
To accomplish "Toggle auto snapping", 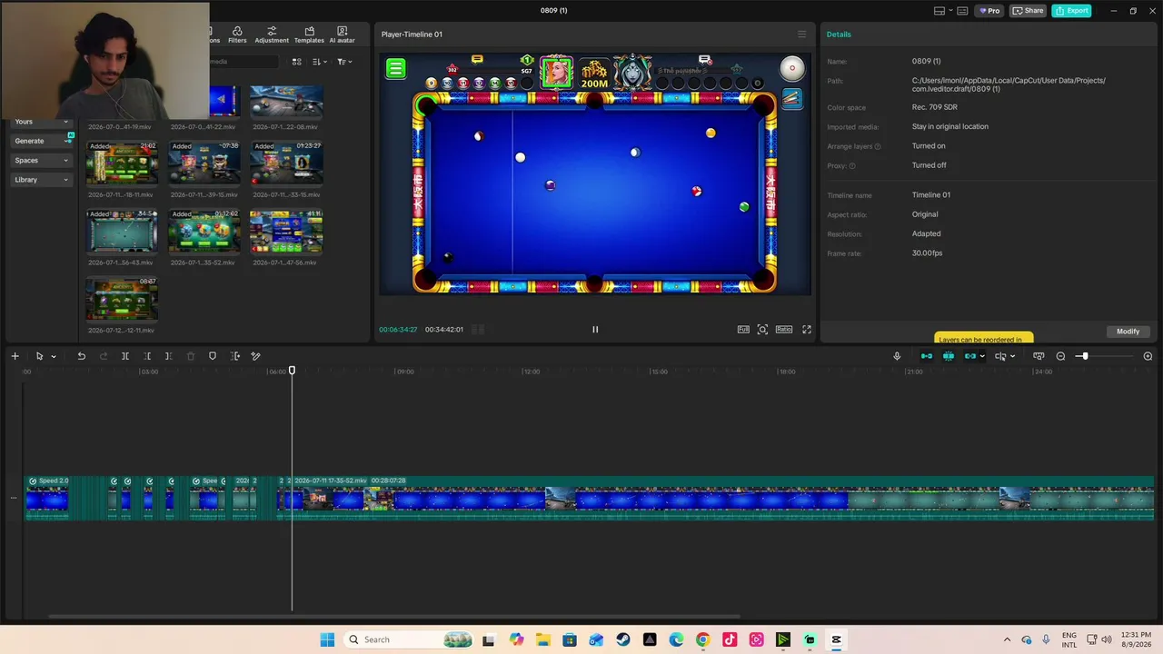I will click(949, 356).
